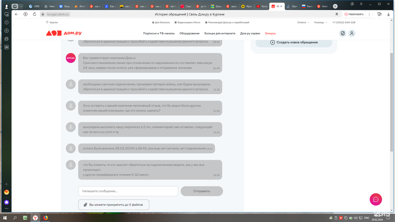
Task: Open the sidebar collections icon
Action: (x=7, y=39)
